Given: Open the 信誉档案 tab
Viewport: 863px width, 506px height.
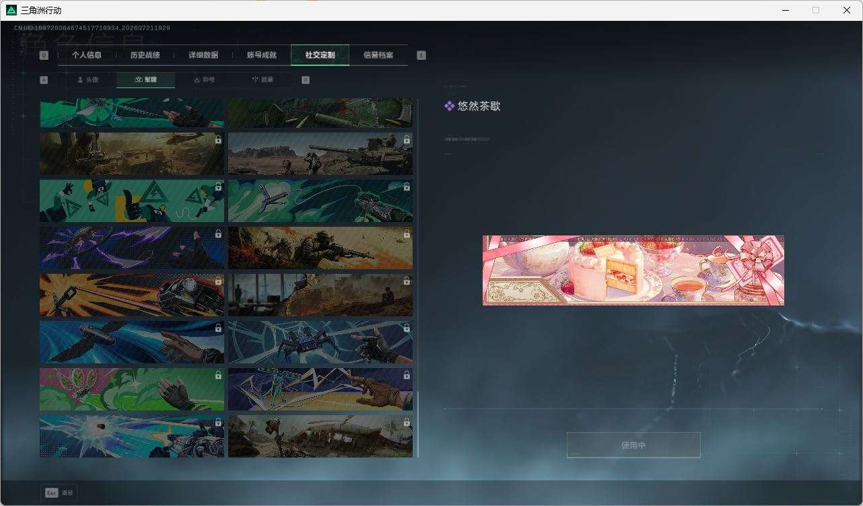Looking at the screenshot, I should (x=378, y=55).
